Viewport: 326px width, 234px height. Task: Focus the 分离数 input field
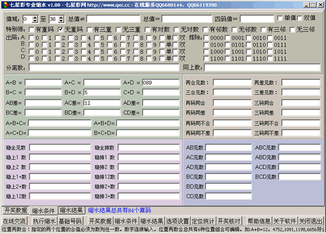[x=104, y=68]
